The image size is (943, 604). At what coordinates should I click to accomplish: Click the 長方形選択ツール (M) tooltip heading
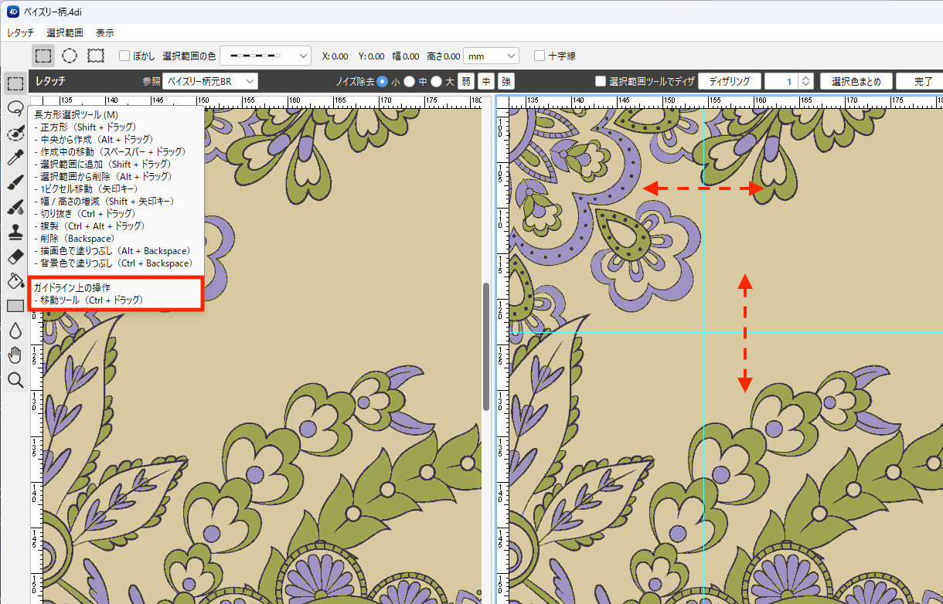click(77, 114)
